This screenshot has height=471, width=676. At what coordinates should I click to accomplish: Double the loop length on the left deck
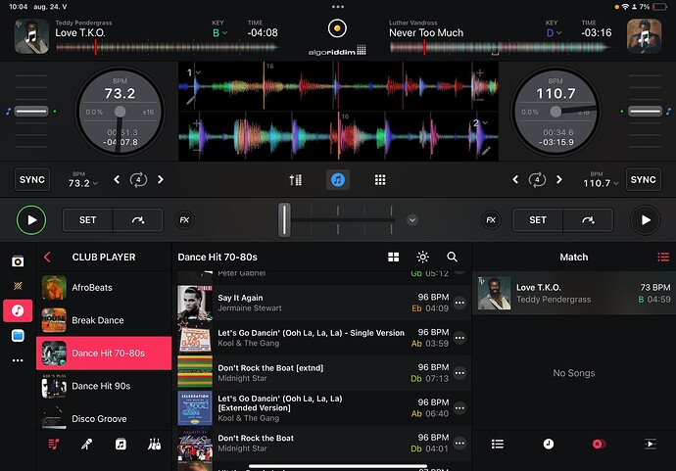point(161,179)
